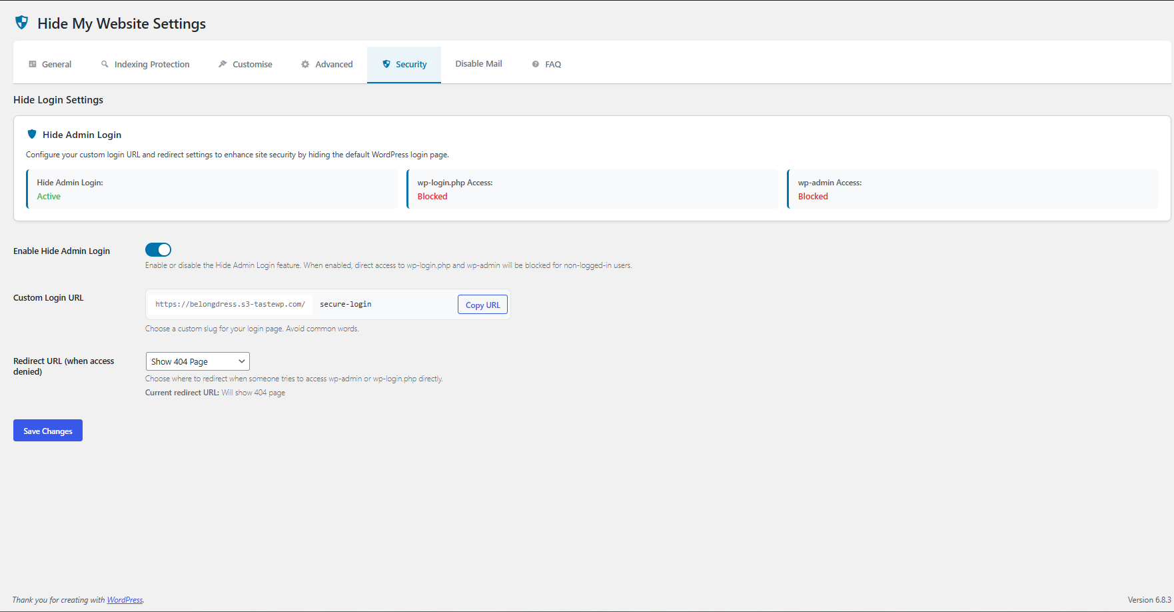This screenshot has height=612, width=1174.
Task: Save Changes to the login settings
Action: (x=48, y=431)
